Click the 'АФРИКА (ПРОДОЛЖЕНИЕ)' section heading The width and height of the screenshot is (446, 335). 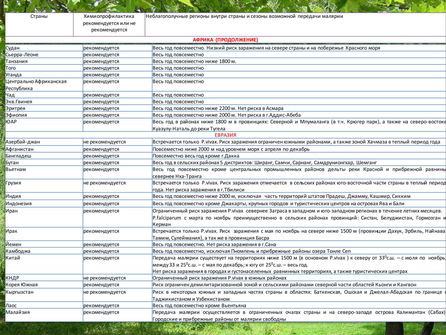[x=226, y=40]
